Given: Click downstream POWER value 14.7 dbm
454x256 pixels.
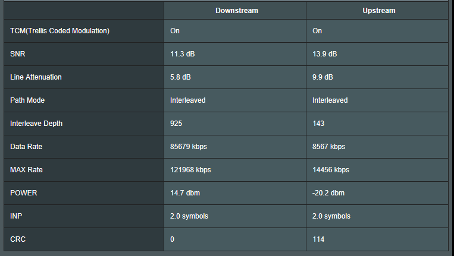Looking at the screenshot, I should pyautogui.click(x=185, y=193).
